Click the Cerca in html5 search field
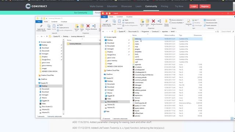Viewport: 235px width, 132px height. 227,32
